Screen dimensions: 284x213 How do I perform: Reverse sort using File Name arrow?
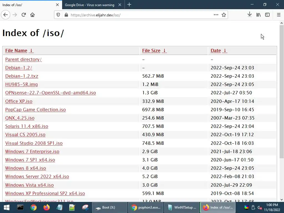(x=31, y=50)
